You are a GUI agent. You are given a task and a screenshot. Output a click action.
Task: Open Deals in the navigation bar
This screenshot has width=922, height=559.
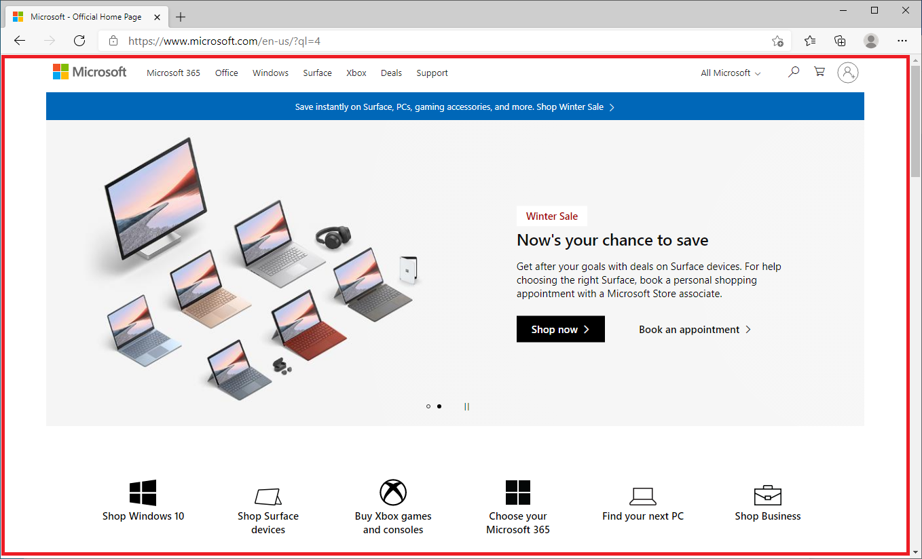pos(391,73)
